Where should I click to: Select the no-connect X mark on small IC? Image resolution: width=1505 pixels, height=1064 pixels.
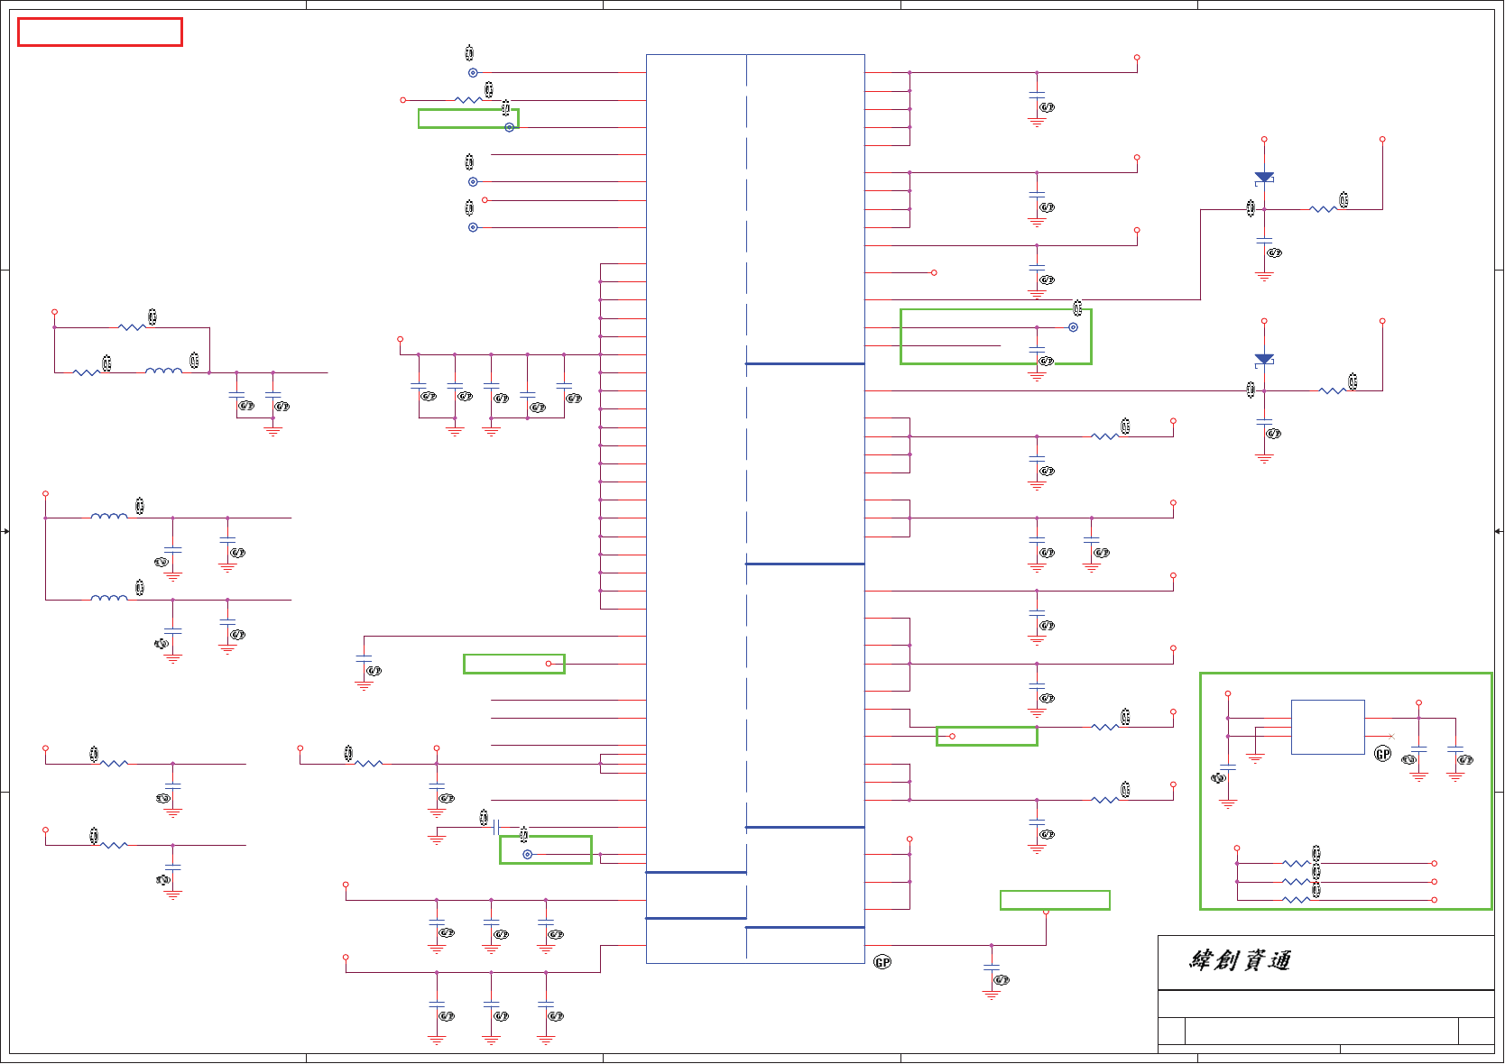tap(1391, 737)
